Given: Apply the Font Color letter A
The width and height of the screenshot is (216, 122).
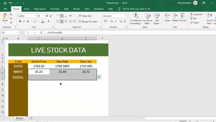Looking at the screenshot, I should 49,21.
